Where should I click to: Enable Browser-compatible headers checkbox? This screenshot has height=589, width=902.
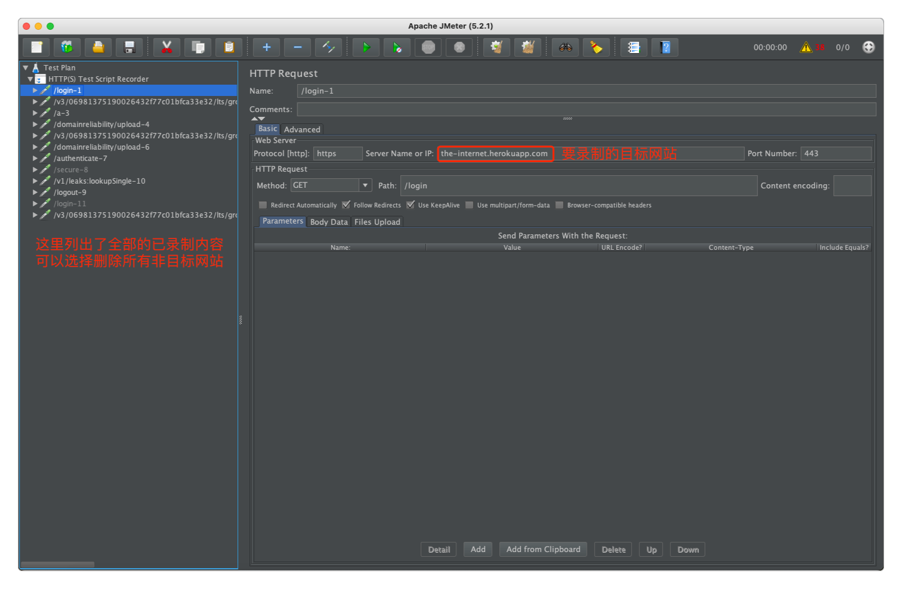tap(560, 205)
